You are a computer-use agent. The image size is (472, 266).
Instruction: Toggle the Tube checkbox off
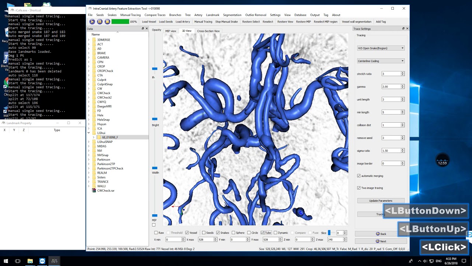pyautogui.click(x=262, y=233)
